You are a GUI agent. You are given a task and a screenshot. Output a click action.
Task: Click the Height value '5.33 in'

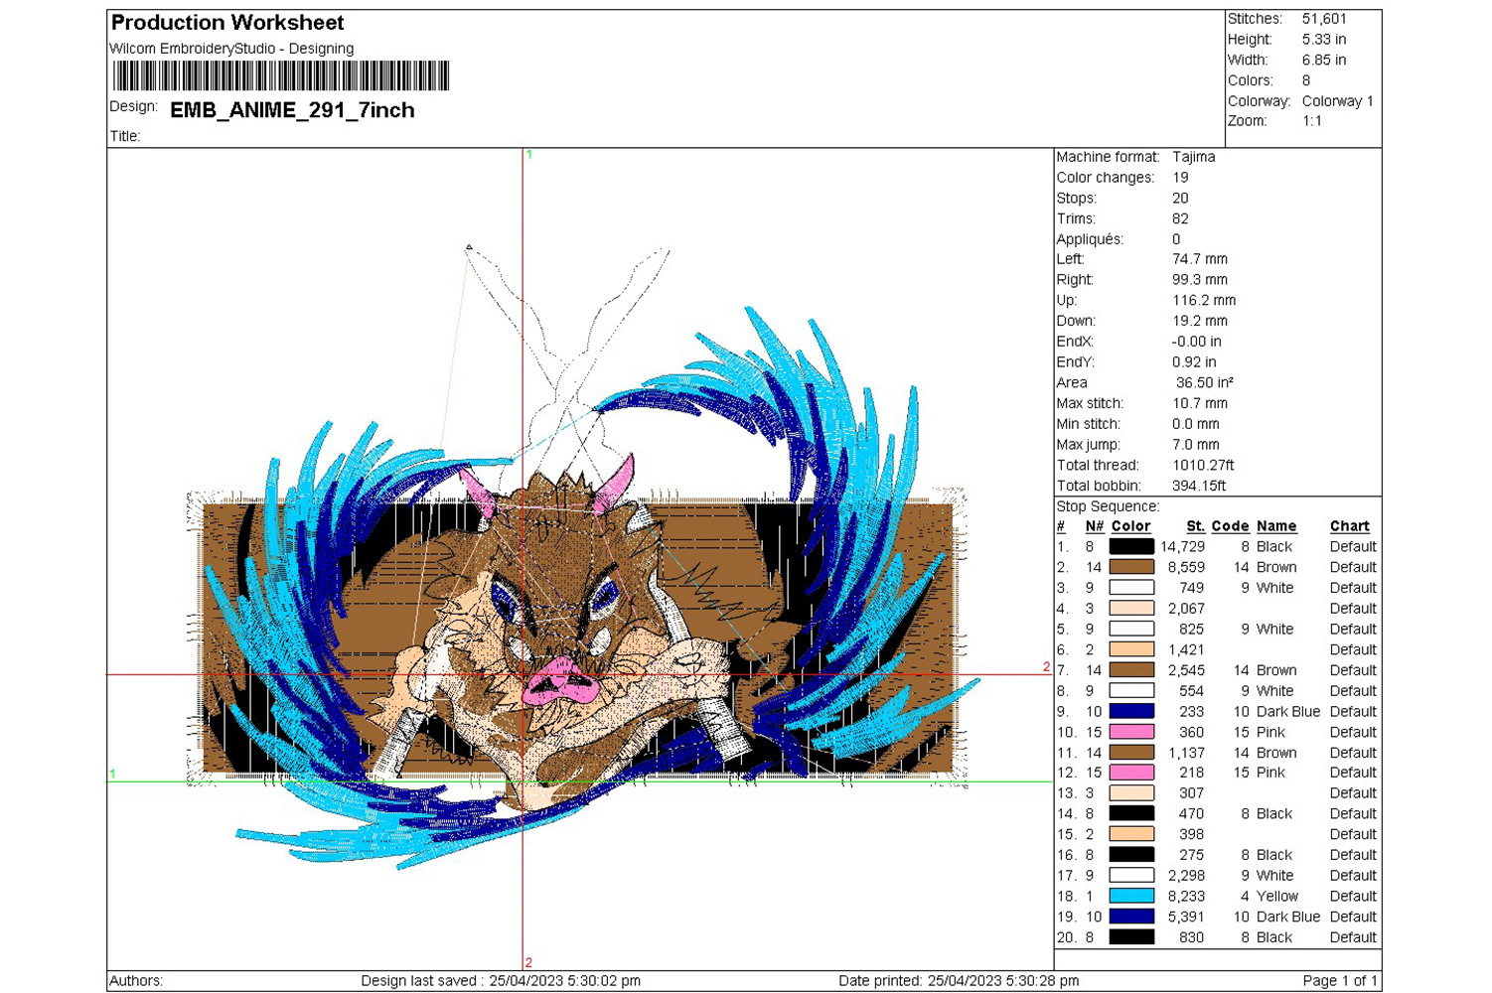click(1324, 40)
